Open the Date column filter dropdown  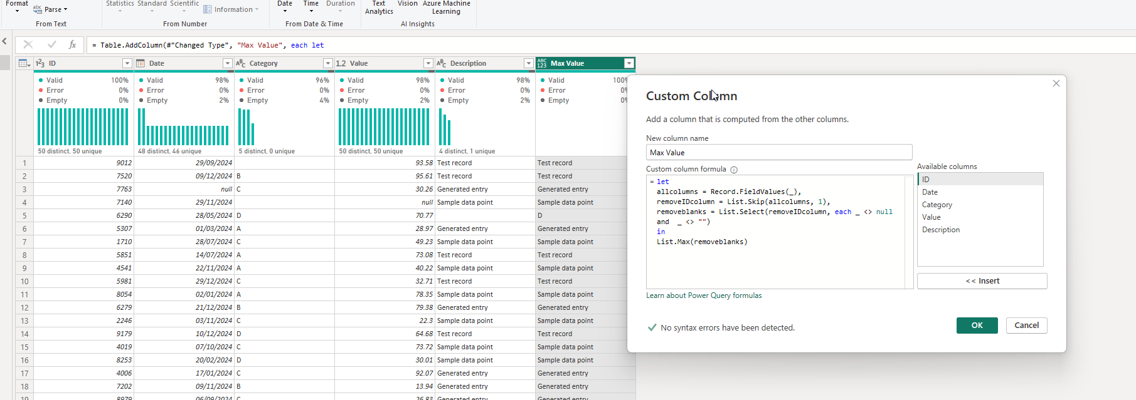[x=228, y=63]
